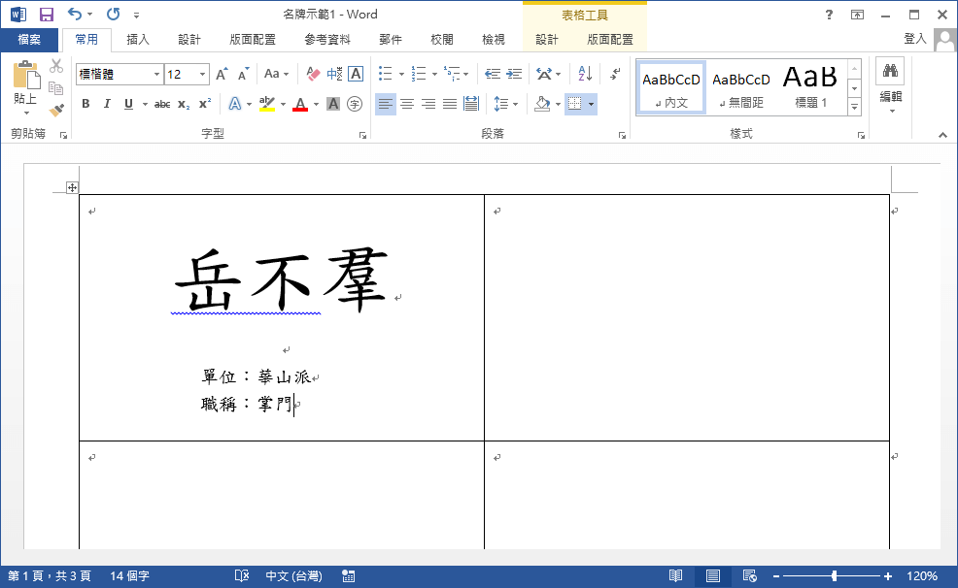Open the 標楷體 font name dropdown
This screenshot has width=958, height=588.
[157, 75]
